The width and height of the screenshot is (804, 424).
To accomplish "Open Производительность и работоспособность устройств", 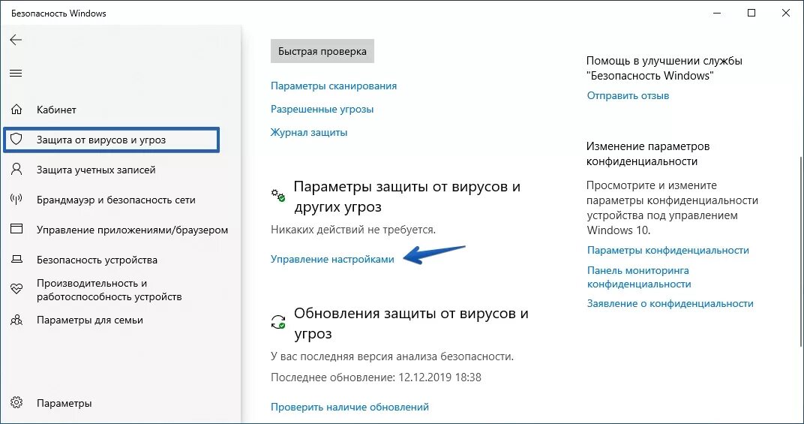I will 111,290.
